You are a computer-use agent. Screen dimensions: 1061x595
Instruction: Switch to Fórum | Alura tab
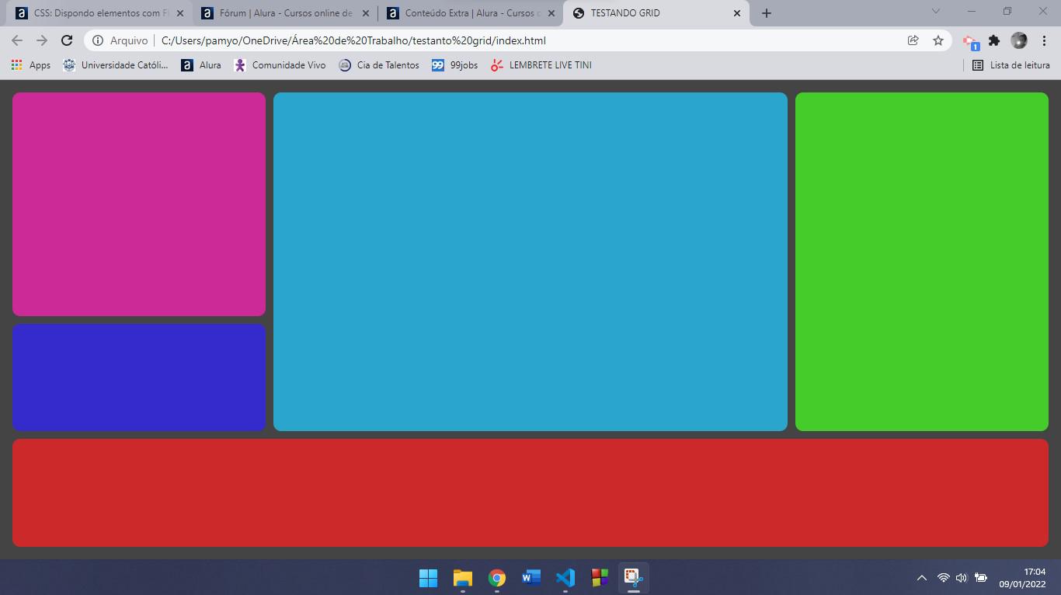point(284,13)
